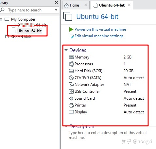Click the Processors device label

[x=84, y=64]
